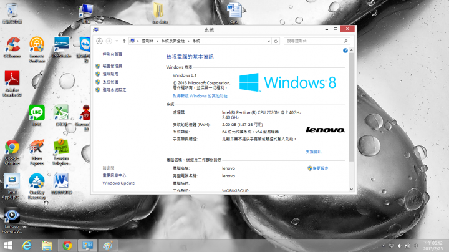Open the Recycle Bin desktop icon
The height and width of the screenshot is (252, 449).
coord(12,13)
